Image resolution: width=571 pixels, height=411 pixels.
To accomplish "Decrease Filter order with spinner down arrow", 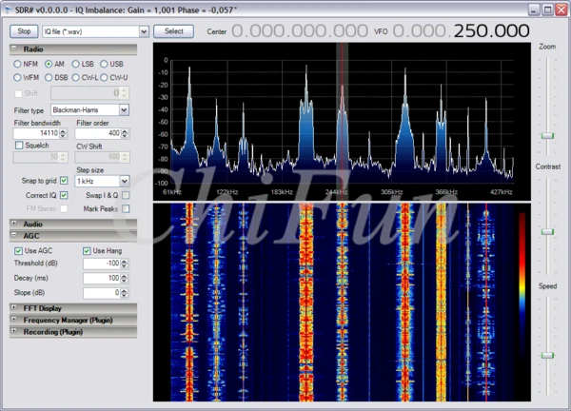I will tap(125, 136).
